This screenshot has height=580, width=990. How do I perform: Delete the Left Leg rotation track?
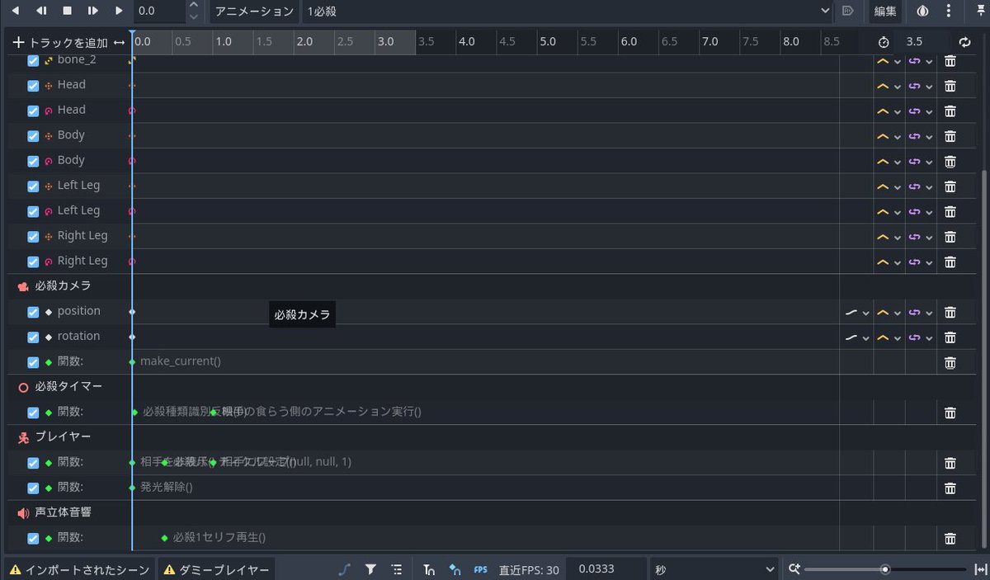pos(950,211)
